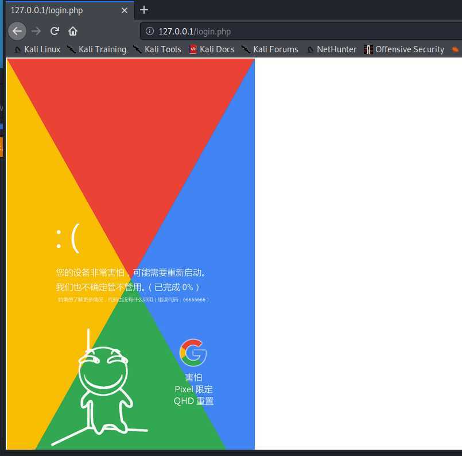Image resolution: width=462 pixels, height=456 pixels.
Task: Reload the page with the refresh icon
Action: click(x=55, y=31)
